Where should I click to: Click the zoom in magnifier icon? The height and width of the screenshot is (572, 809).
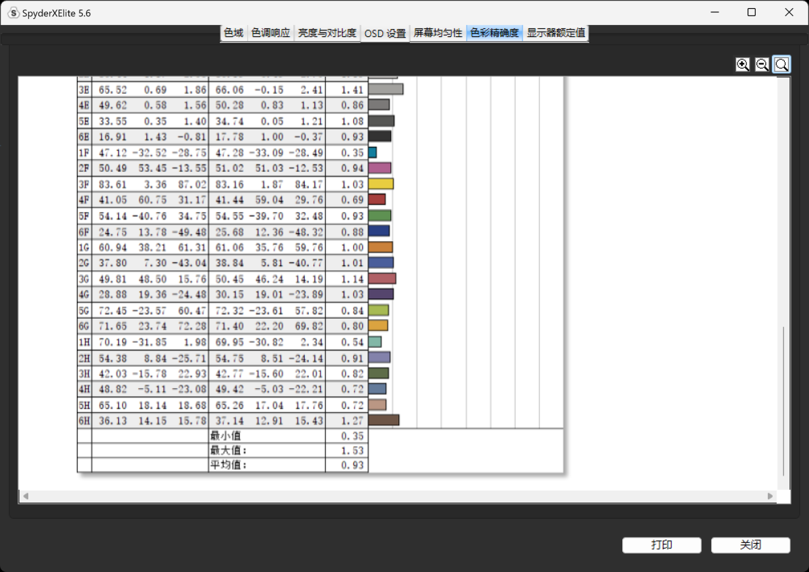click(742, 65)
